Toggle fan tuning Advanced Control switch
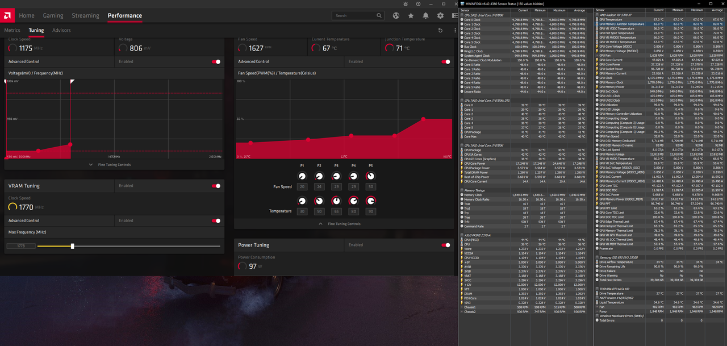This screenshot has height=346, width=727. click(445, 61)
